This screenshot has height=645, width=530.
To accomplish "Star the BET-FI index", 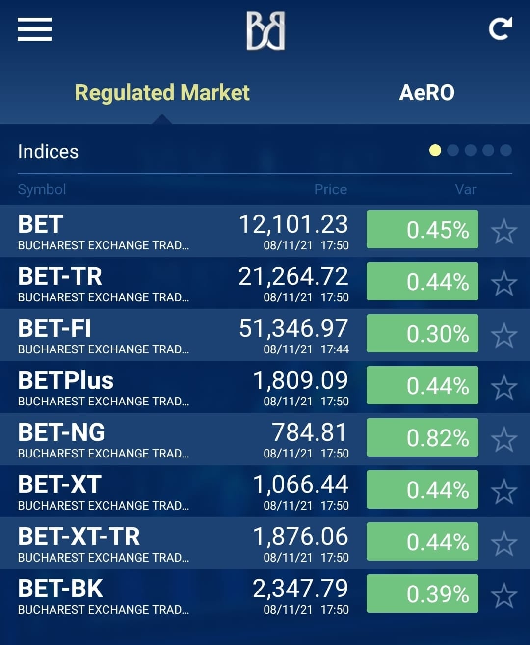I will [504, 336].
